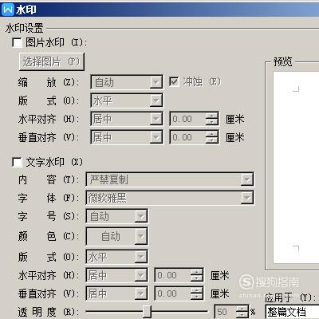Toggle the 冲蚀 checkbox
Viewport: 319px width, 319px height.
click(x=174, y=81)
